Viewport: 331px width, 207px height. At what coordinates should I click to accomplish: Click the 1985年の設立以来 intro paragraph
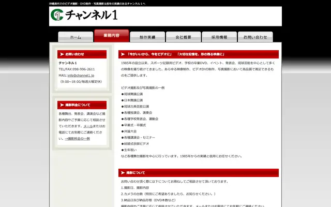(198, 69)
